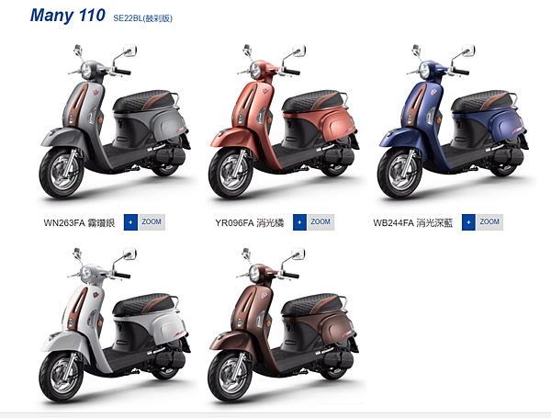Click headlight of the orange scooter

[255, 70]
